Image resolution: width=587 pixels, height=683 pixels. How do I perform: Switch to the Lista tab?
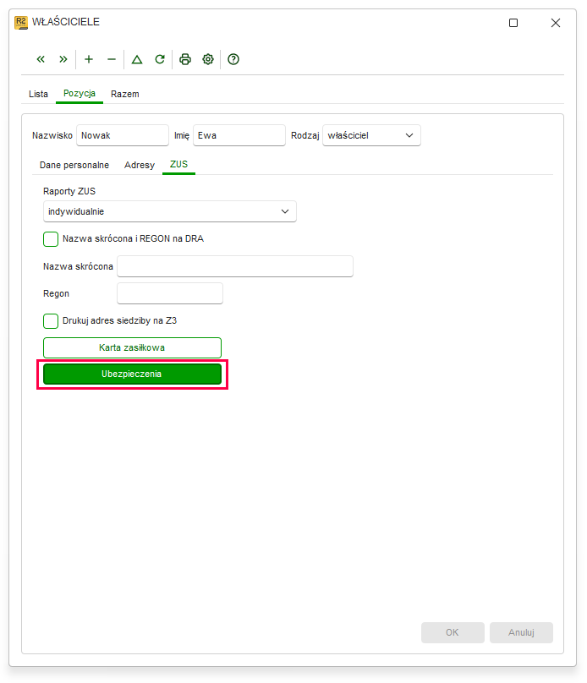38,94
